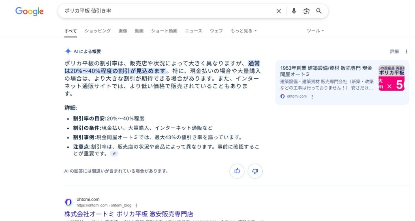Click the result URL https://ohtomi.com › ohtomi_blog
Screen dimensions: 415x221
[104, 205]
